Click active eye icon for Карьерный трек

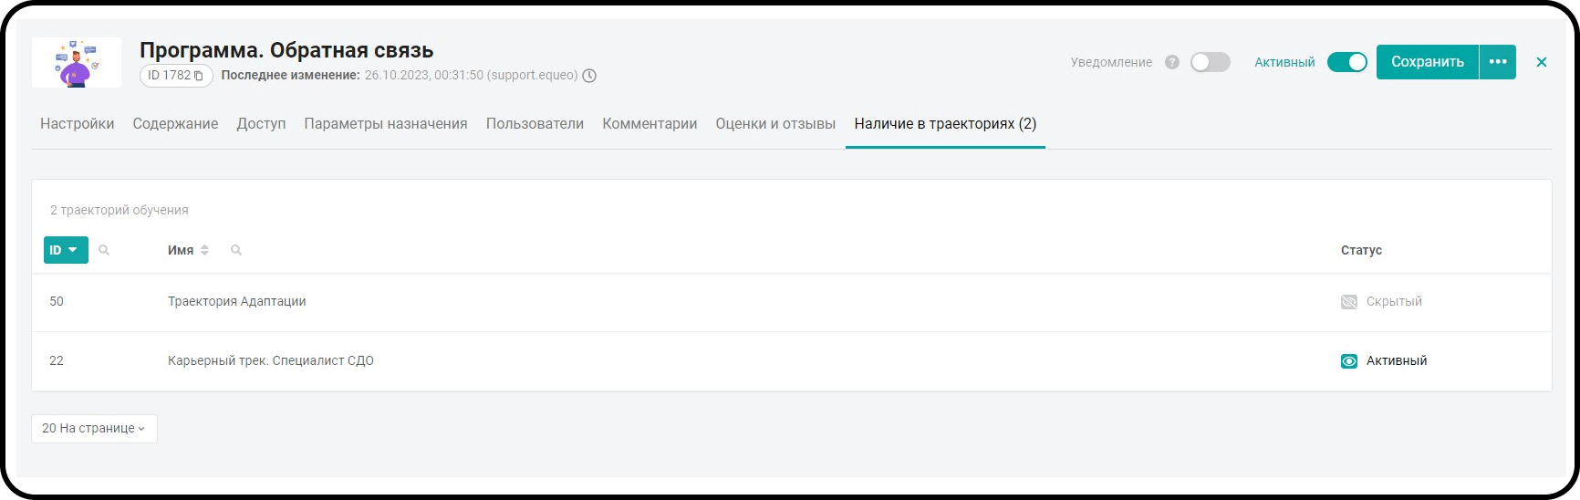[x=1348, y=361]
